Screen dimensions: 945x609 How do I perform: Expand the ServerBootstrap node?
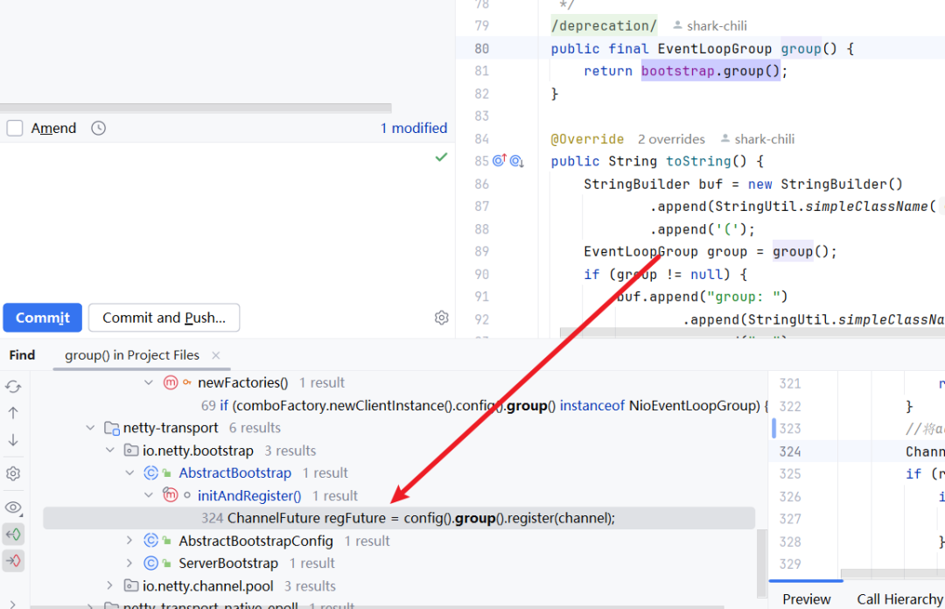pyautogui.click(x=129, y=563)
